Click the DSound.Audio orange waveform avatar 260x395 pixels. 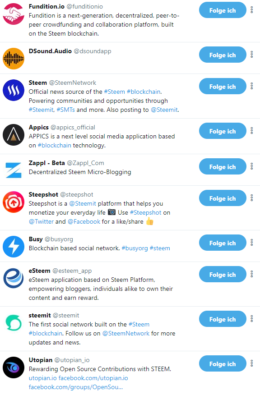click(14, 59)
